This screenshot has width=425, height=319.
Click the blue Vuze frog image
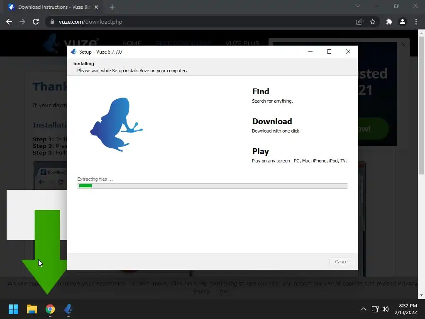coord(116,125)
